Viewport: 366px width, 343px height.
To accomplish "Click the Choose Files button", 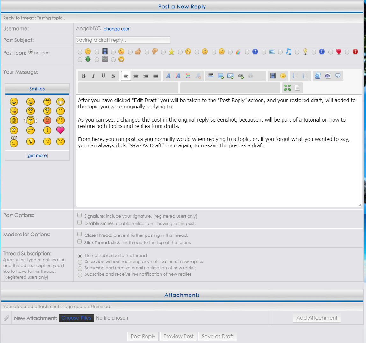I will (x=76, y=318).
